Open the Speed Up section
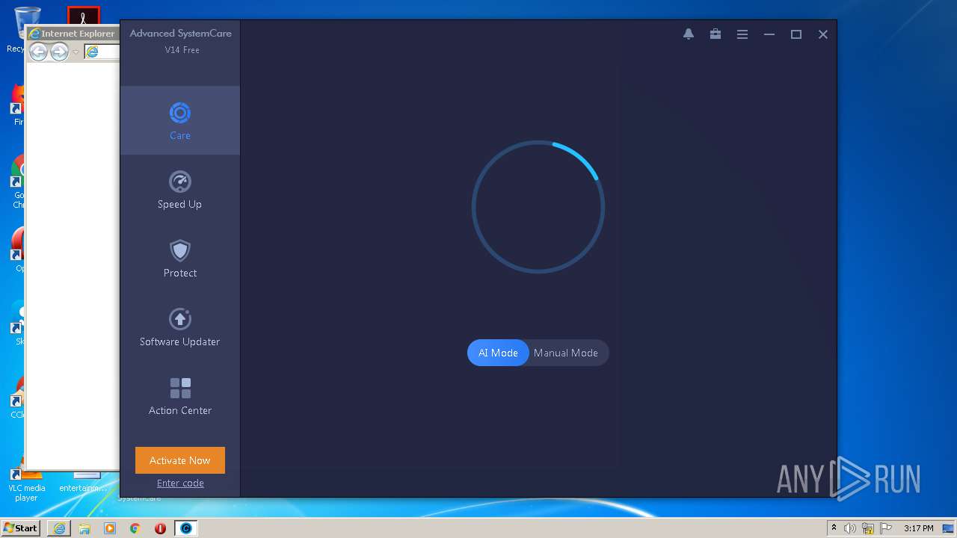The width and height of the screenshot is (957, 538). [x=179, y=190]
